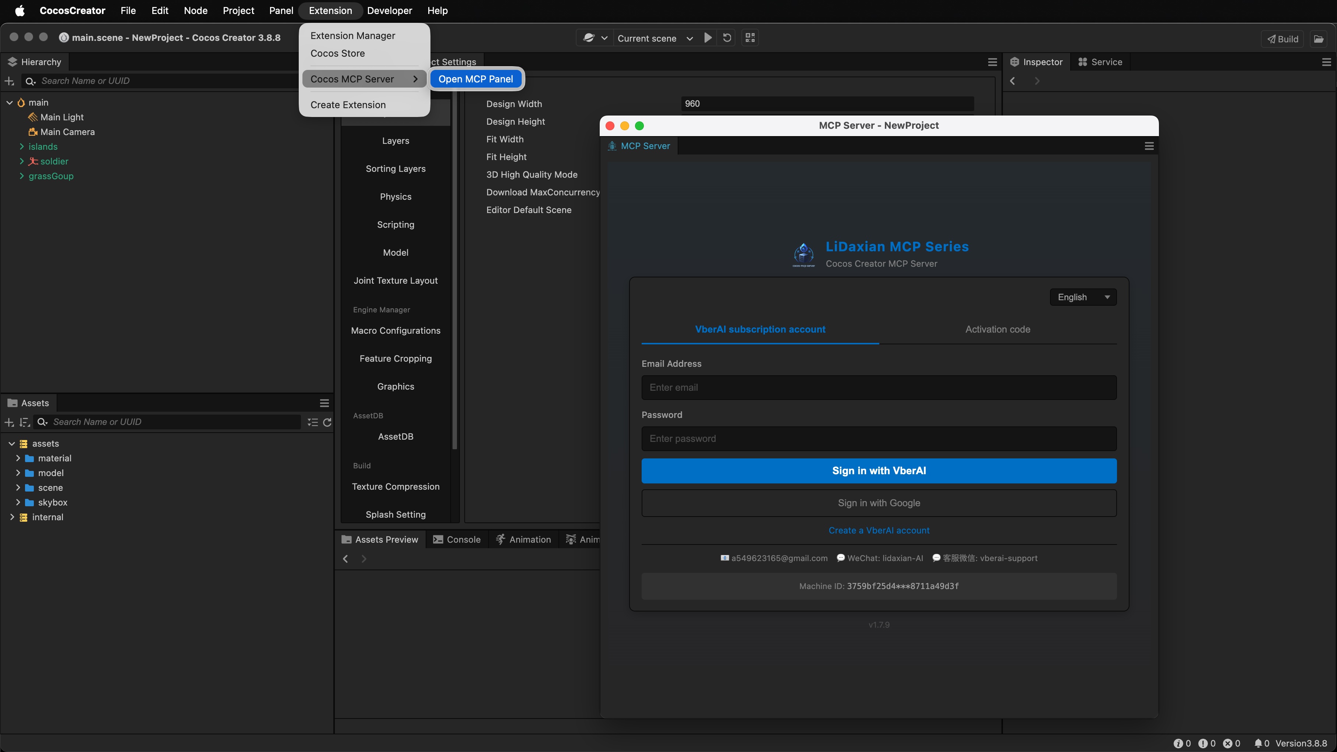Viewport: 1337px width, 752px height.
Task: Select the Main Camera node
Action: pos(67,132)
